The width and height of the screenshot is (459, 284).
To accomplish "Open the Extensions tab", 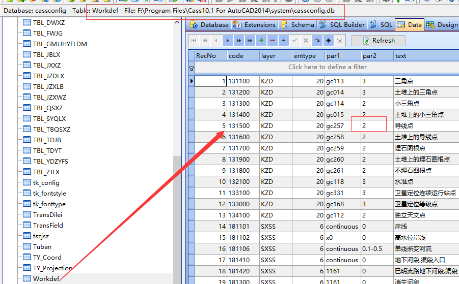I will click(x=254, y=25).
